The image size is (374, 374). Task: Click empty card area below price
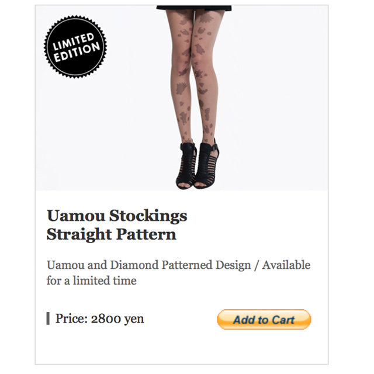pos(182,347)
